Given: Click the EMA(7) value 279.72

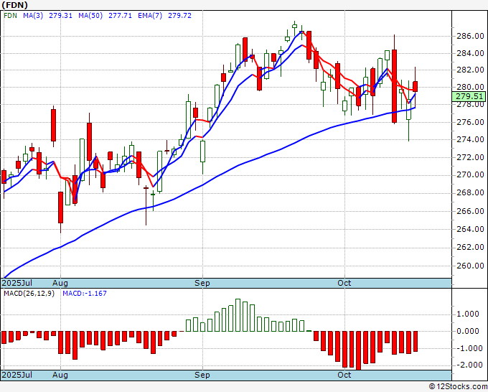Looking at the screenshot, I should (x=179, y=16).
